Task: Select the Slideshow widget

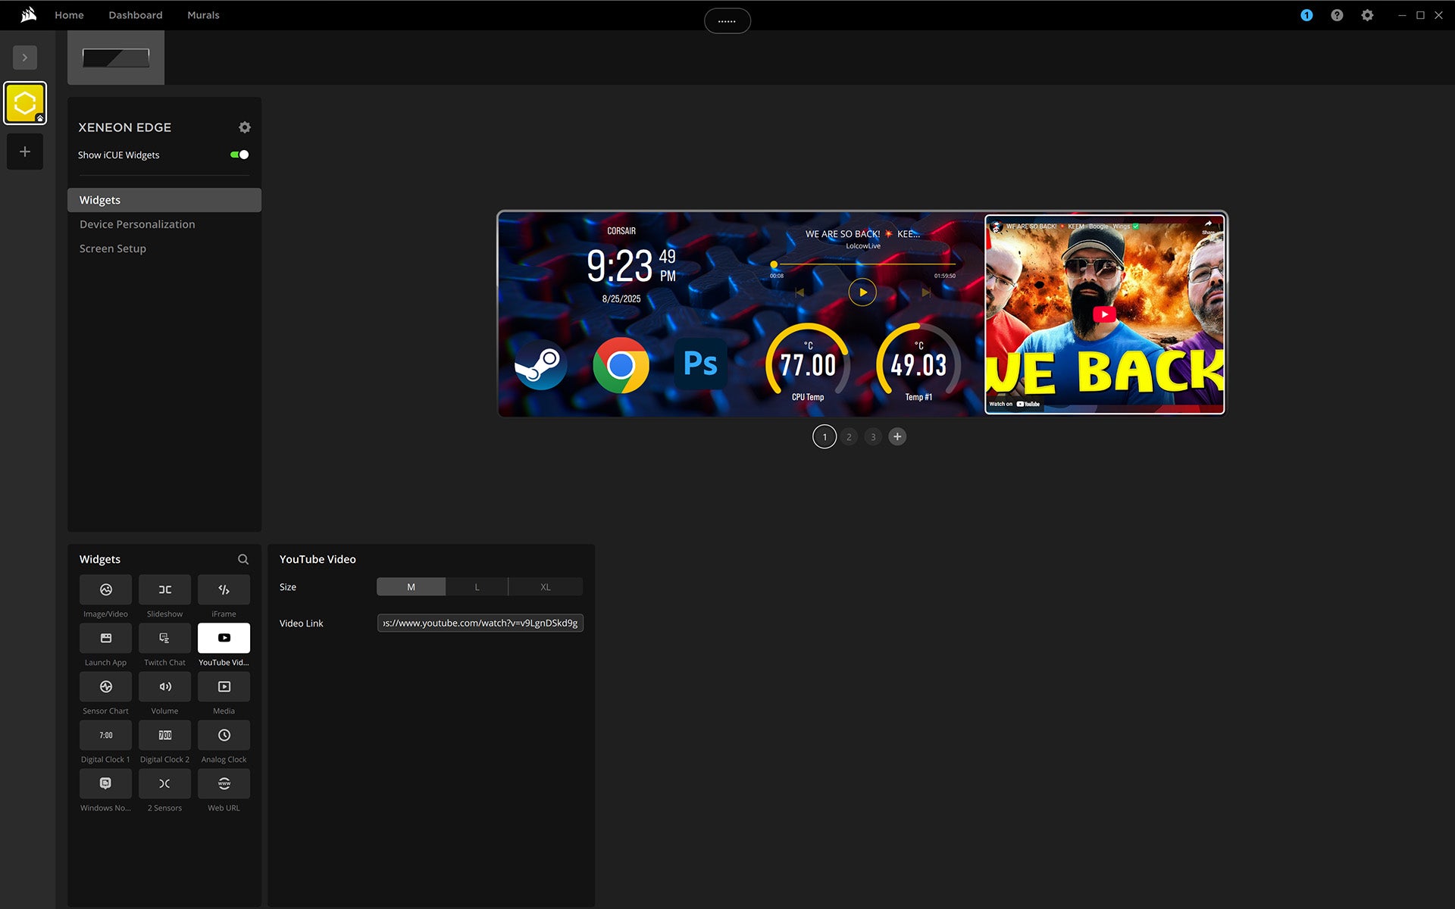Action: [164, 589]
